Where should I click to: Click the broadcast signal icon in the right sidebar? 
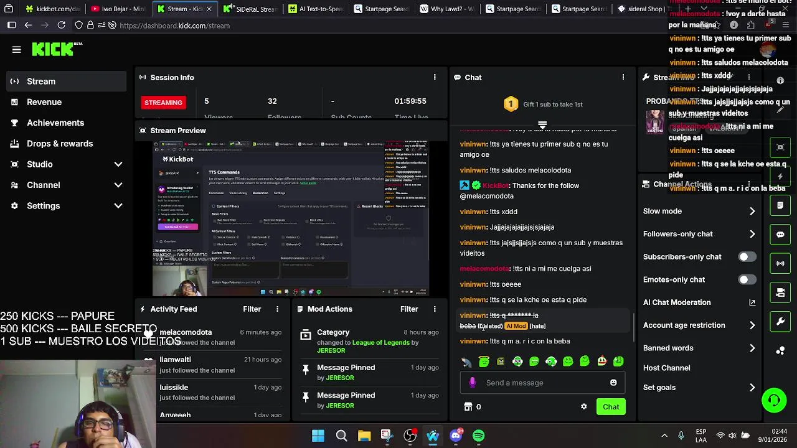[780, 263]
